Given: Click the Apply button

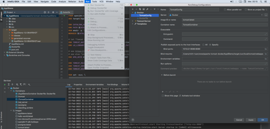Looking at the screenshot, I should click(251, 120).
